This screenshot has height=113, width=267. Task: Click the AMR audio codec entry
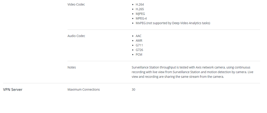coord(139,41)
